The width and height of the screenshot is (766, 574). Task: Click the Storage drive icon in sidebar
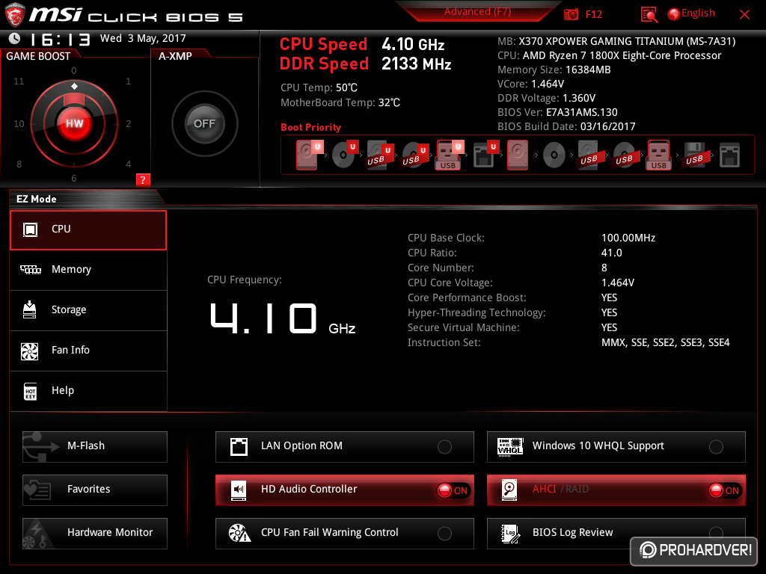tap(30, 309)
